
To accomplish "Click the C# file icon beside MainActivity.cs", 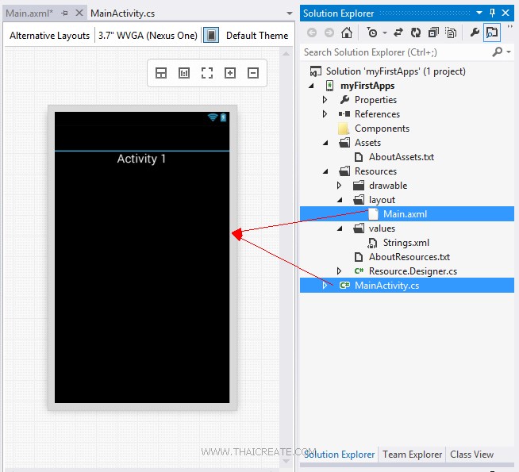I will coord(344,285).
